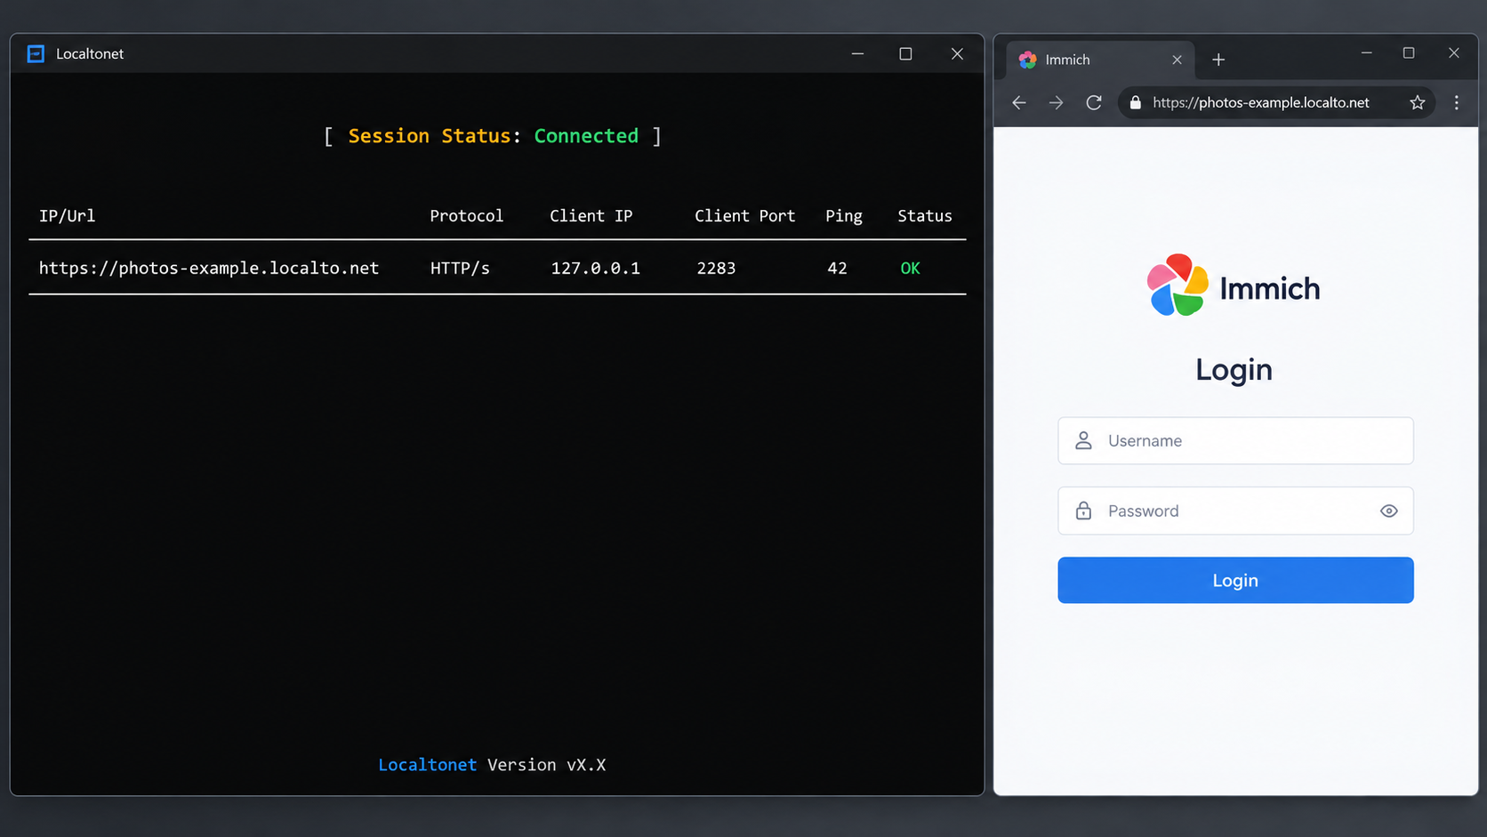Focus the Username input field
This screenshot has width=1487, height=837.
coord(1235,440)
